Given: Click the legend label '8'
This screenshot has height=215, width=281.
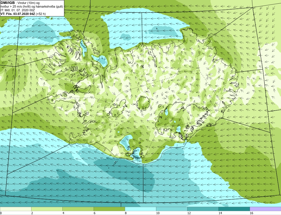Looking at the screenshot, I should (x=126, y=213).
